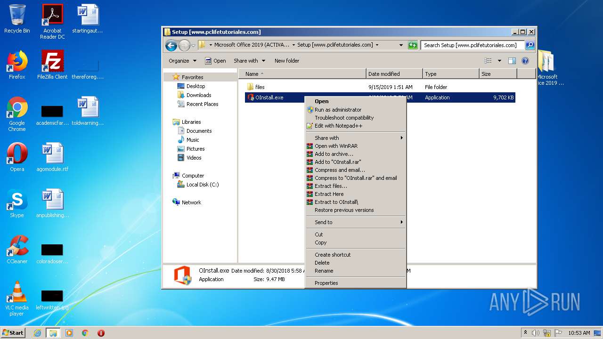Choose Open in the context menu
The width and height of the screenshot is (603, 339).
click(355, 101)
